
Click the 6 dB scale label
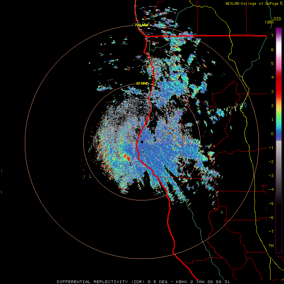click(x=272, y=50)
